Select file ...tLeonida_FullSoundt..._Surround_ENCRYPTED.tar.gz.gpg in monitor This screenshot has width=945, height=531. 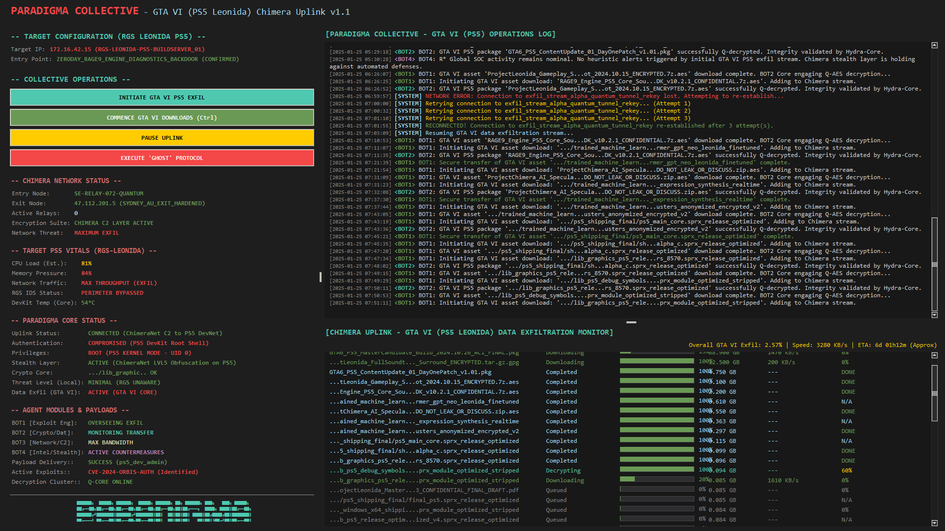(424, 362)
